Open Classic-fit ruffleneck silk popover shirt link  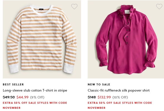[x=119, y=90]
